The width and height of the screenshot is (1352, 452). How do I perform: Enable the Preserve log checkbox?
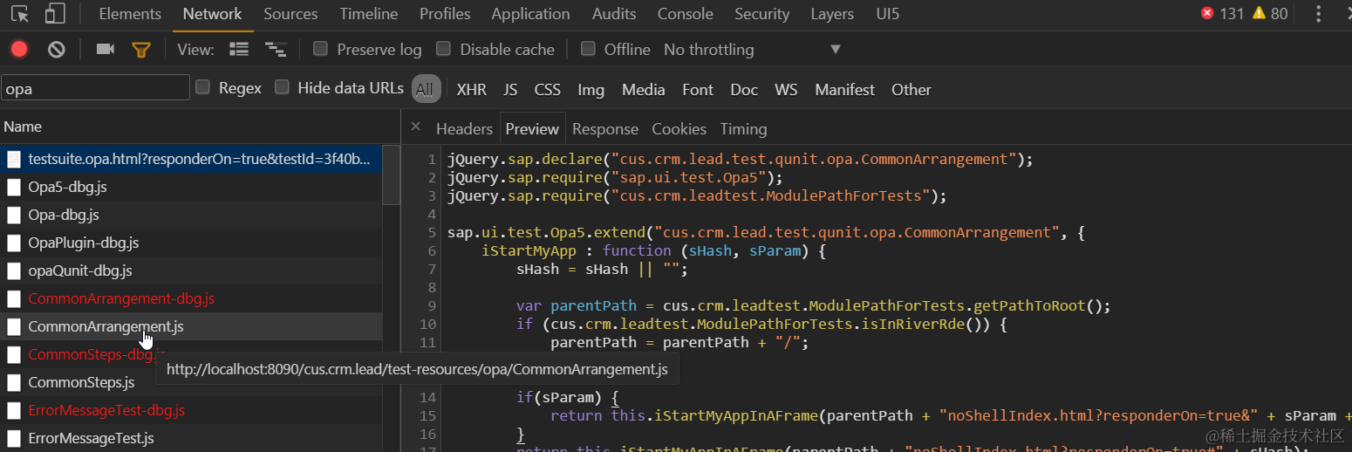click(320, 49)
